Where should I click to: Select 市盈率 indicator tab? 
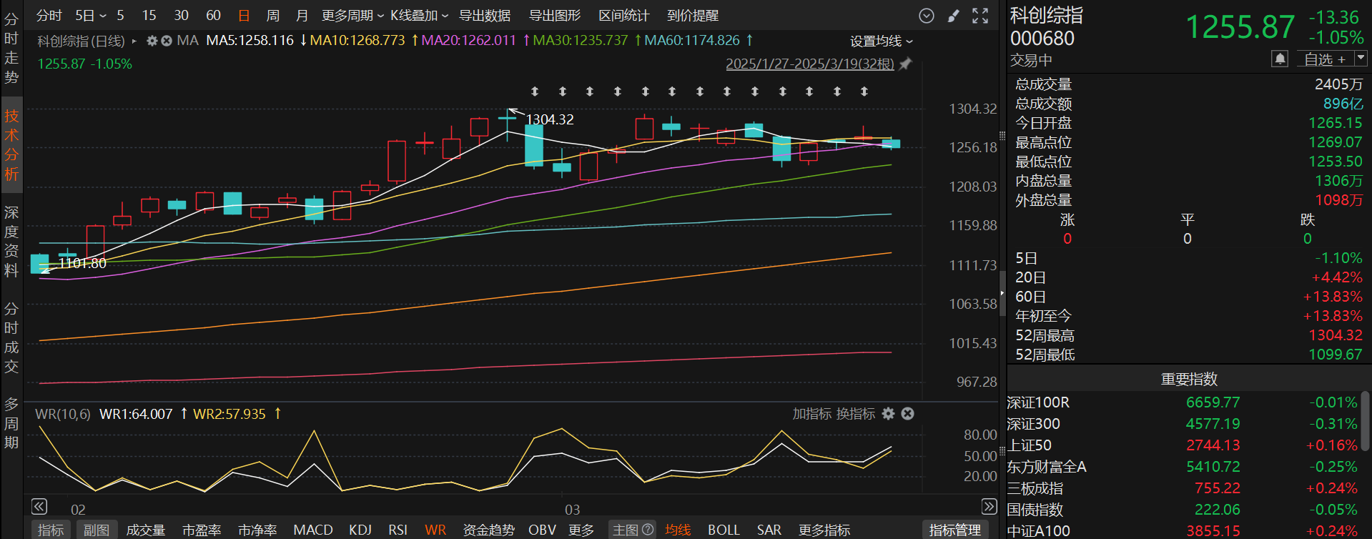(x=202, y=530)
